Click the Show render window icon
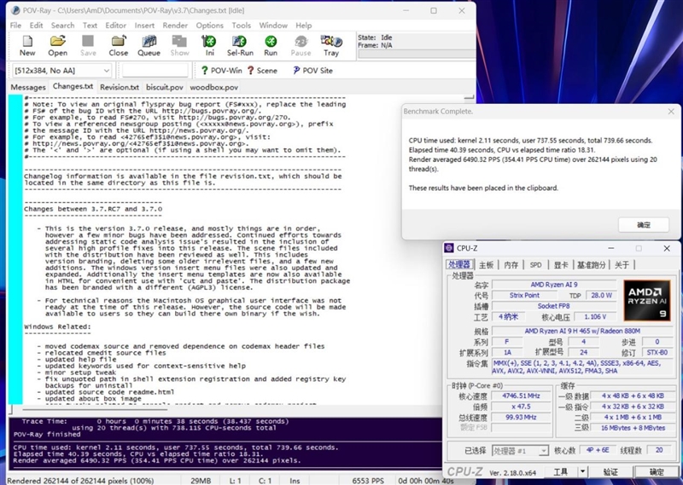 pyautogui.click(x=179, y=46)
